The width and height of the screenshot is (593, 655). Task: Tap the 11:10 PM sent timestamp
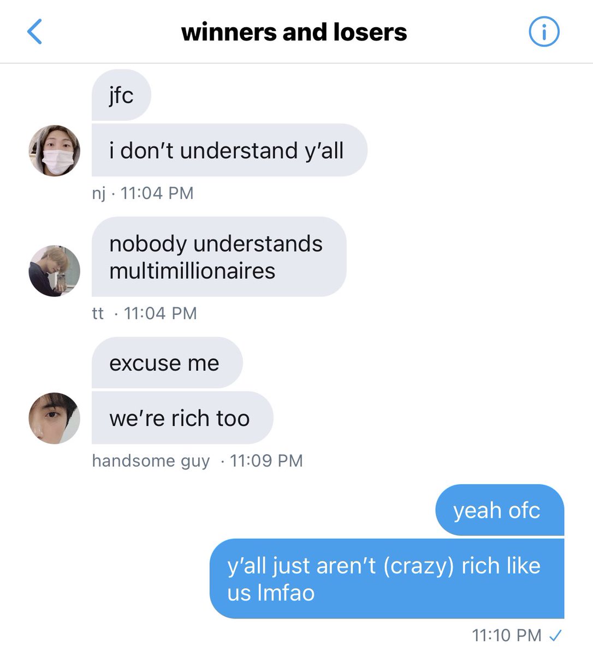click(507, 635)
